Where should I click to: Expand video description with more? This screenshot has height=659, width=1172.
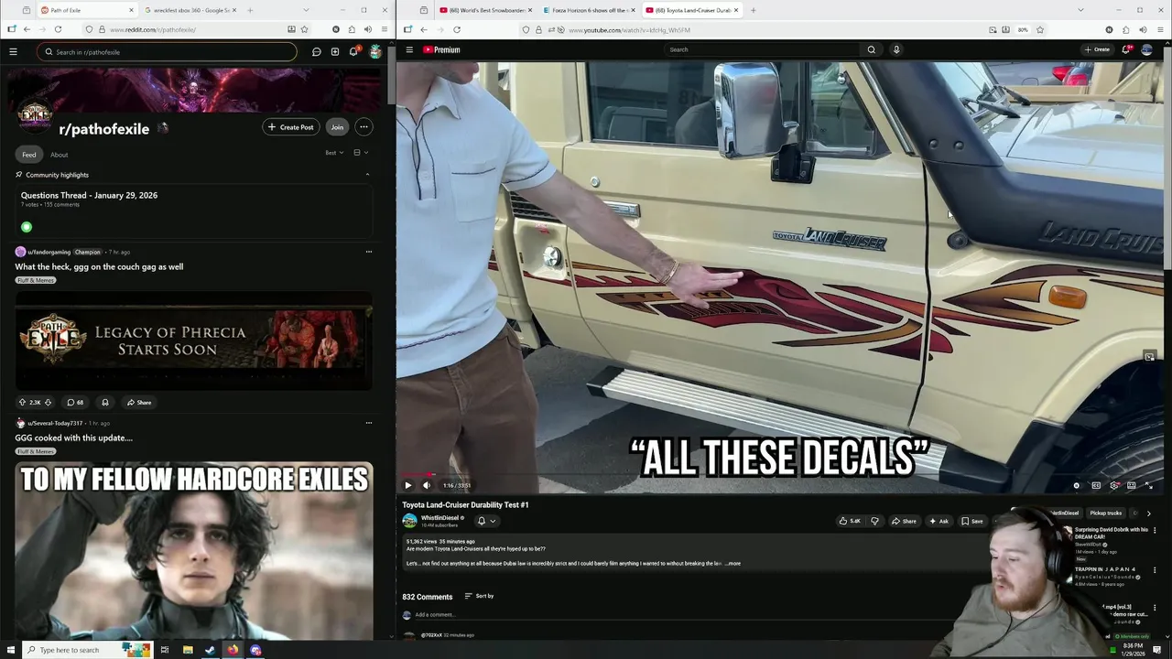point(733,564)
